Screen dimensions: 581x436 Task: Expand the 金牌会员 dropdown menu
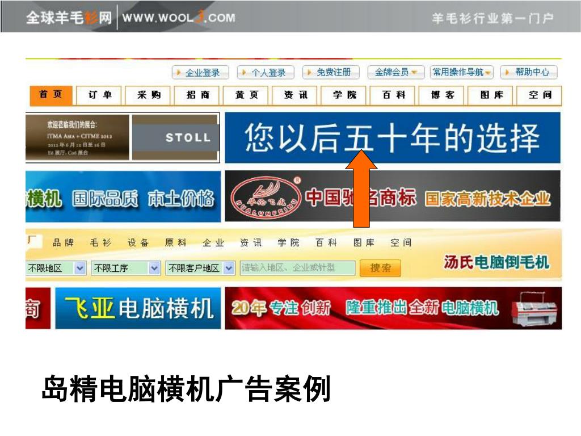pos(395,72)
